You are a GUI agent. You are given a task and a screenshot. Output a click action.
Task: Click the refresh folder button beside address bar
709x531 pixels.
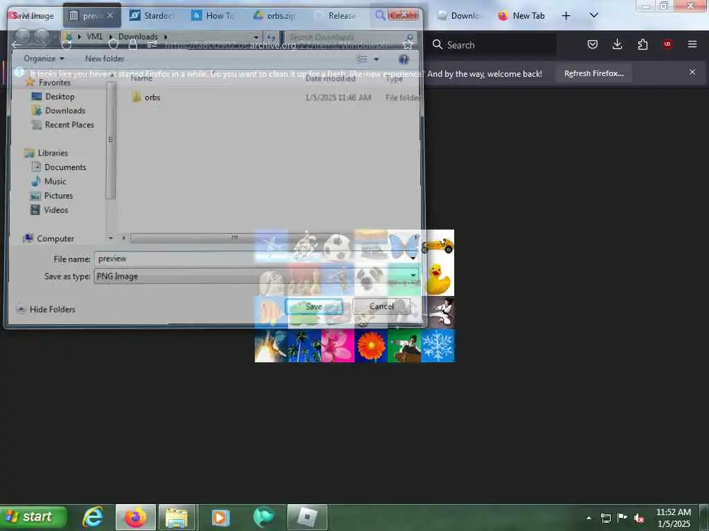271,37
